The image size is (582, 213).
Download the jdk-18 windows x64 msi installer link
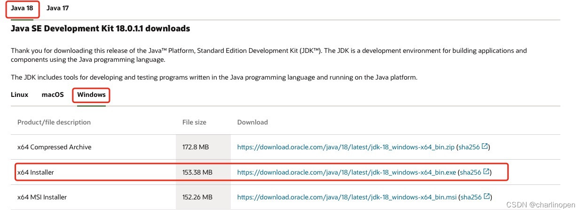346,197
